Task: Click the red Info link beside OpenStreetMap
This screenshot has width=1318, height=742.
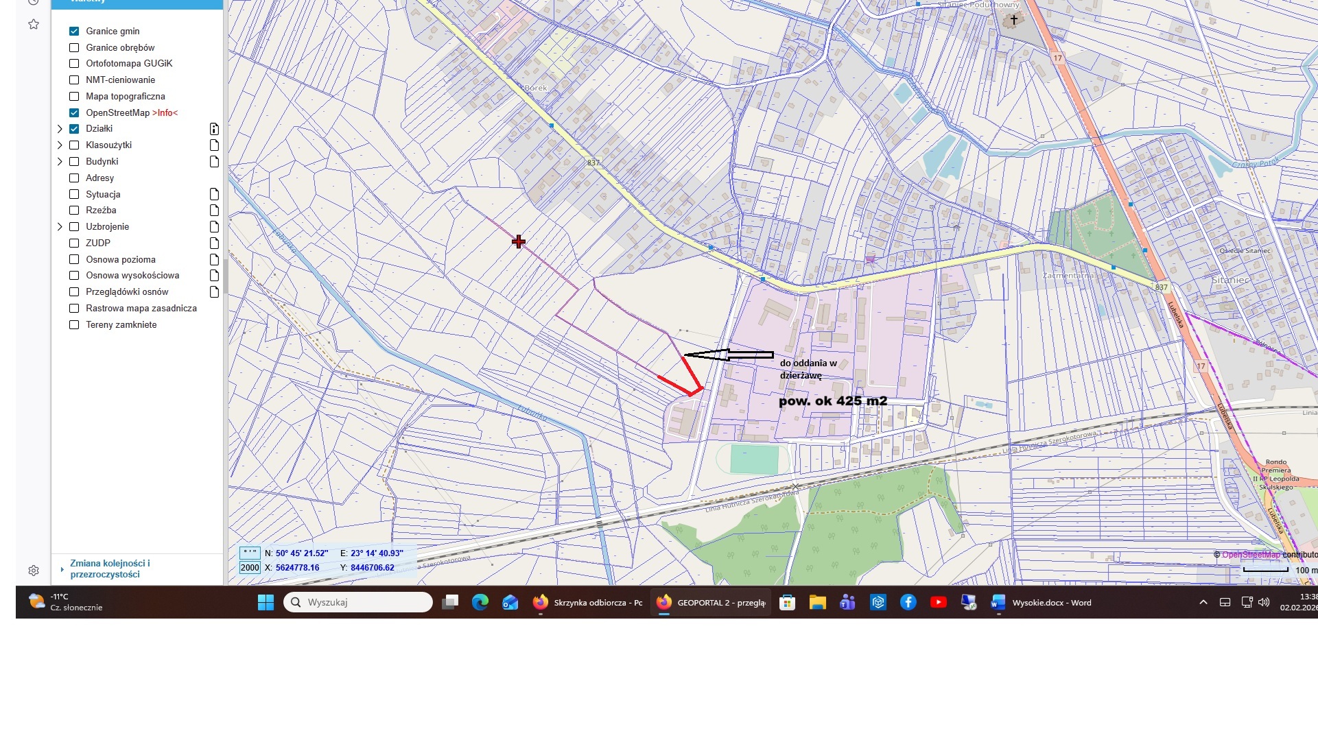Action: click(x=165, y=113)
